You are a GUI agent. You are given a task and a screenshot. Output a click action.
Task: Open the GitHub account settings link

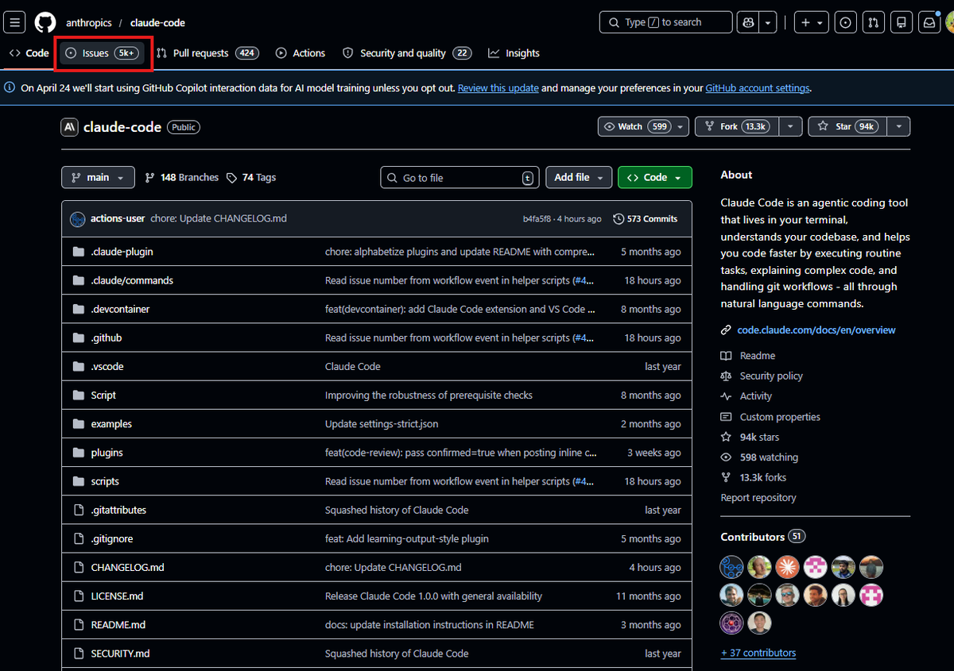point(758,88)
